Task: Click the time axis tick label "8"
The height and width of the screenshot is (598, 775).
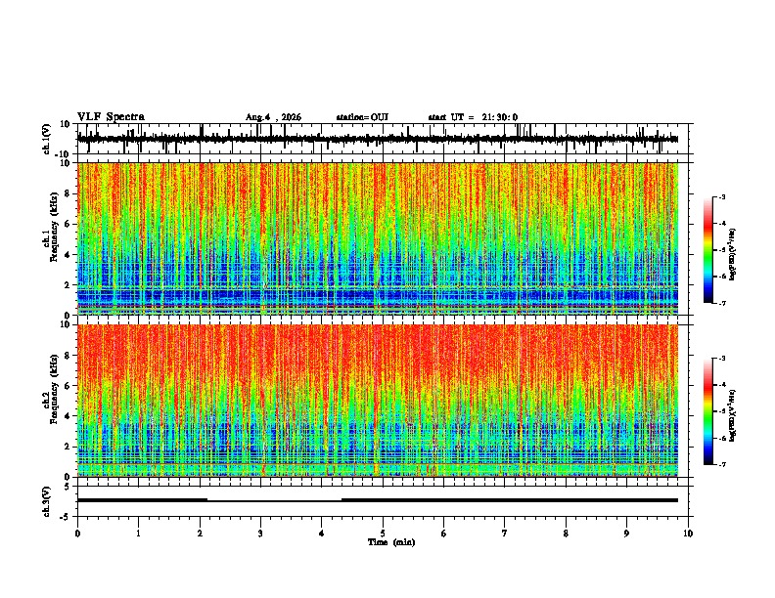Action: click(x=566, y=534)
